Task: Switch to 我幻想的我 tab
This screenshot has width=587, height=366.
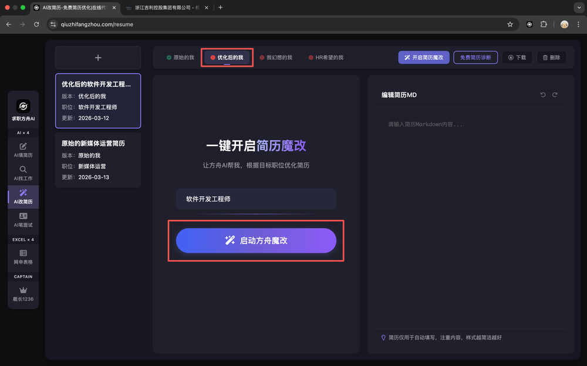Action: coord(276,57)
